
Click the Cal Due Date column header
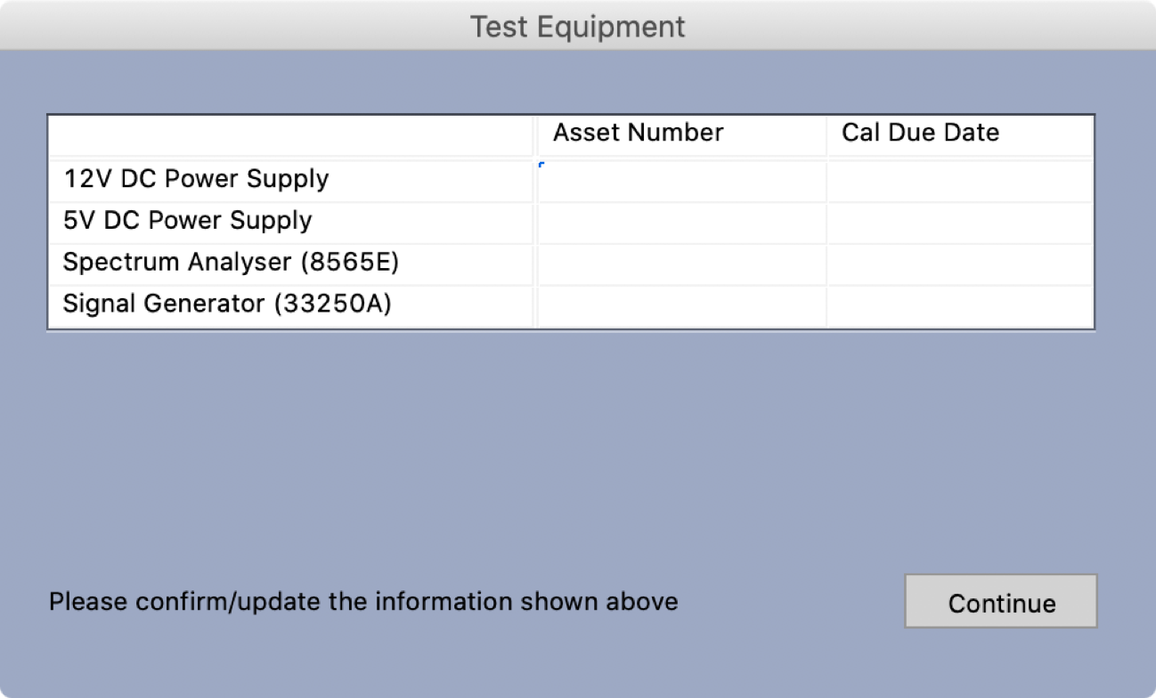click(x=920, y=134)
